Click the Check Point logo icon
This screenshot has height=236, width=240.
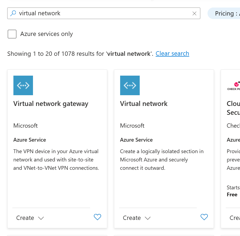click(234, 86)
